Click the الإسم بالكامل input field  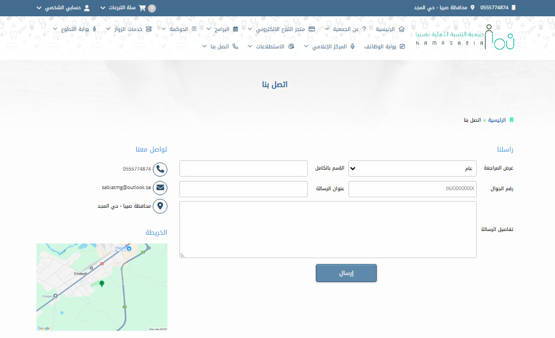244,168
